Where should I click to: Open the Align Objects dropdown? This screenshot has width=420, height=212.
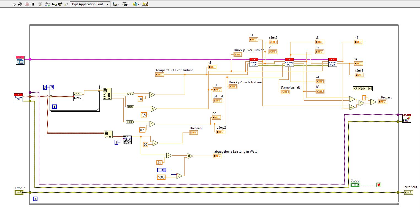point(116,4)
